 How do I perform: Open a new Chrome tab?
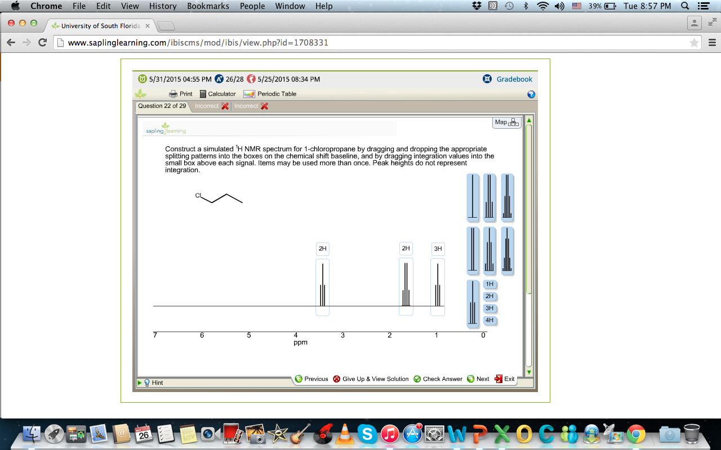click(166, 26)
